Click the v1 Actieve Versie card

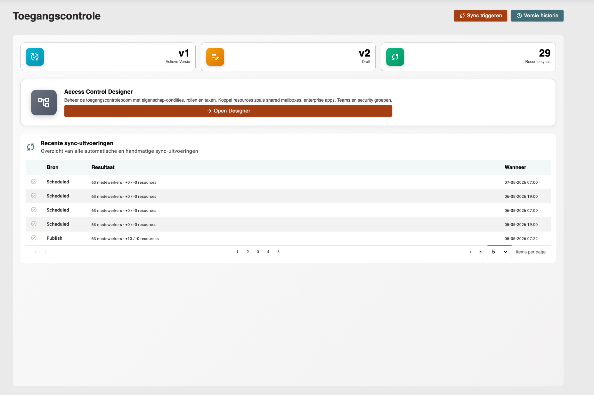[x=108, y=57]
